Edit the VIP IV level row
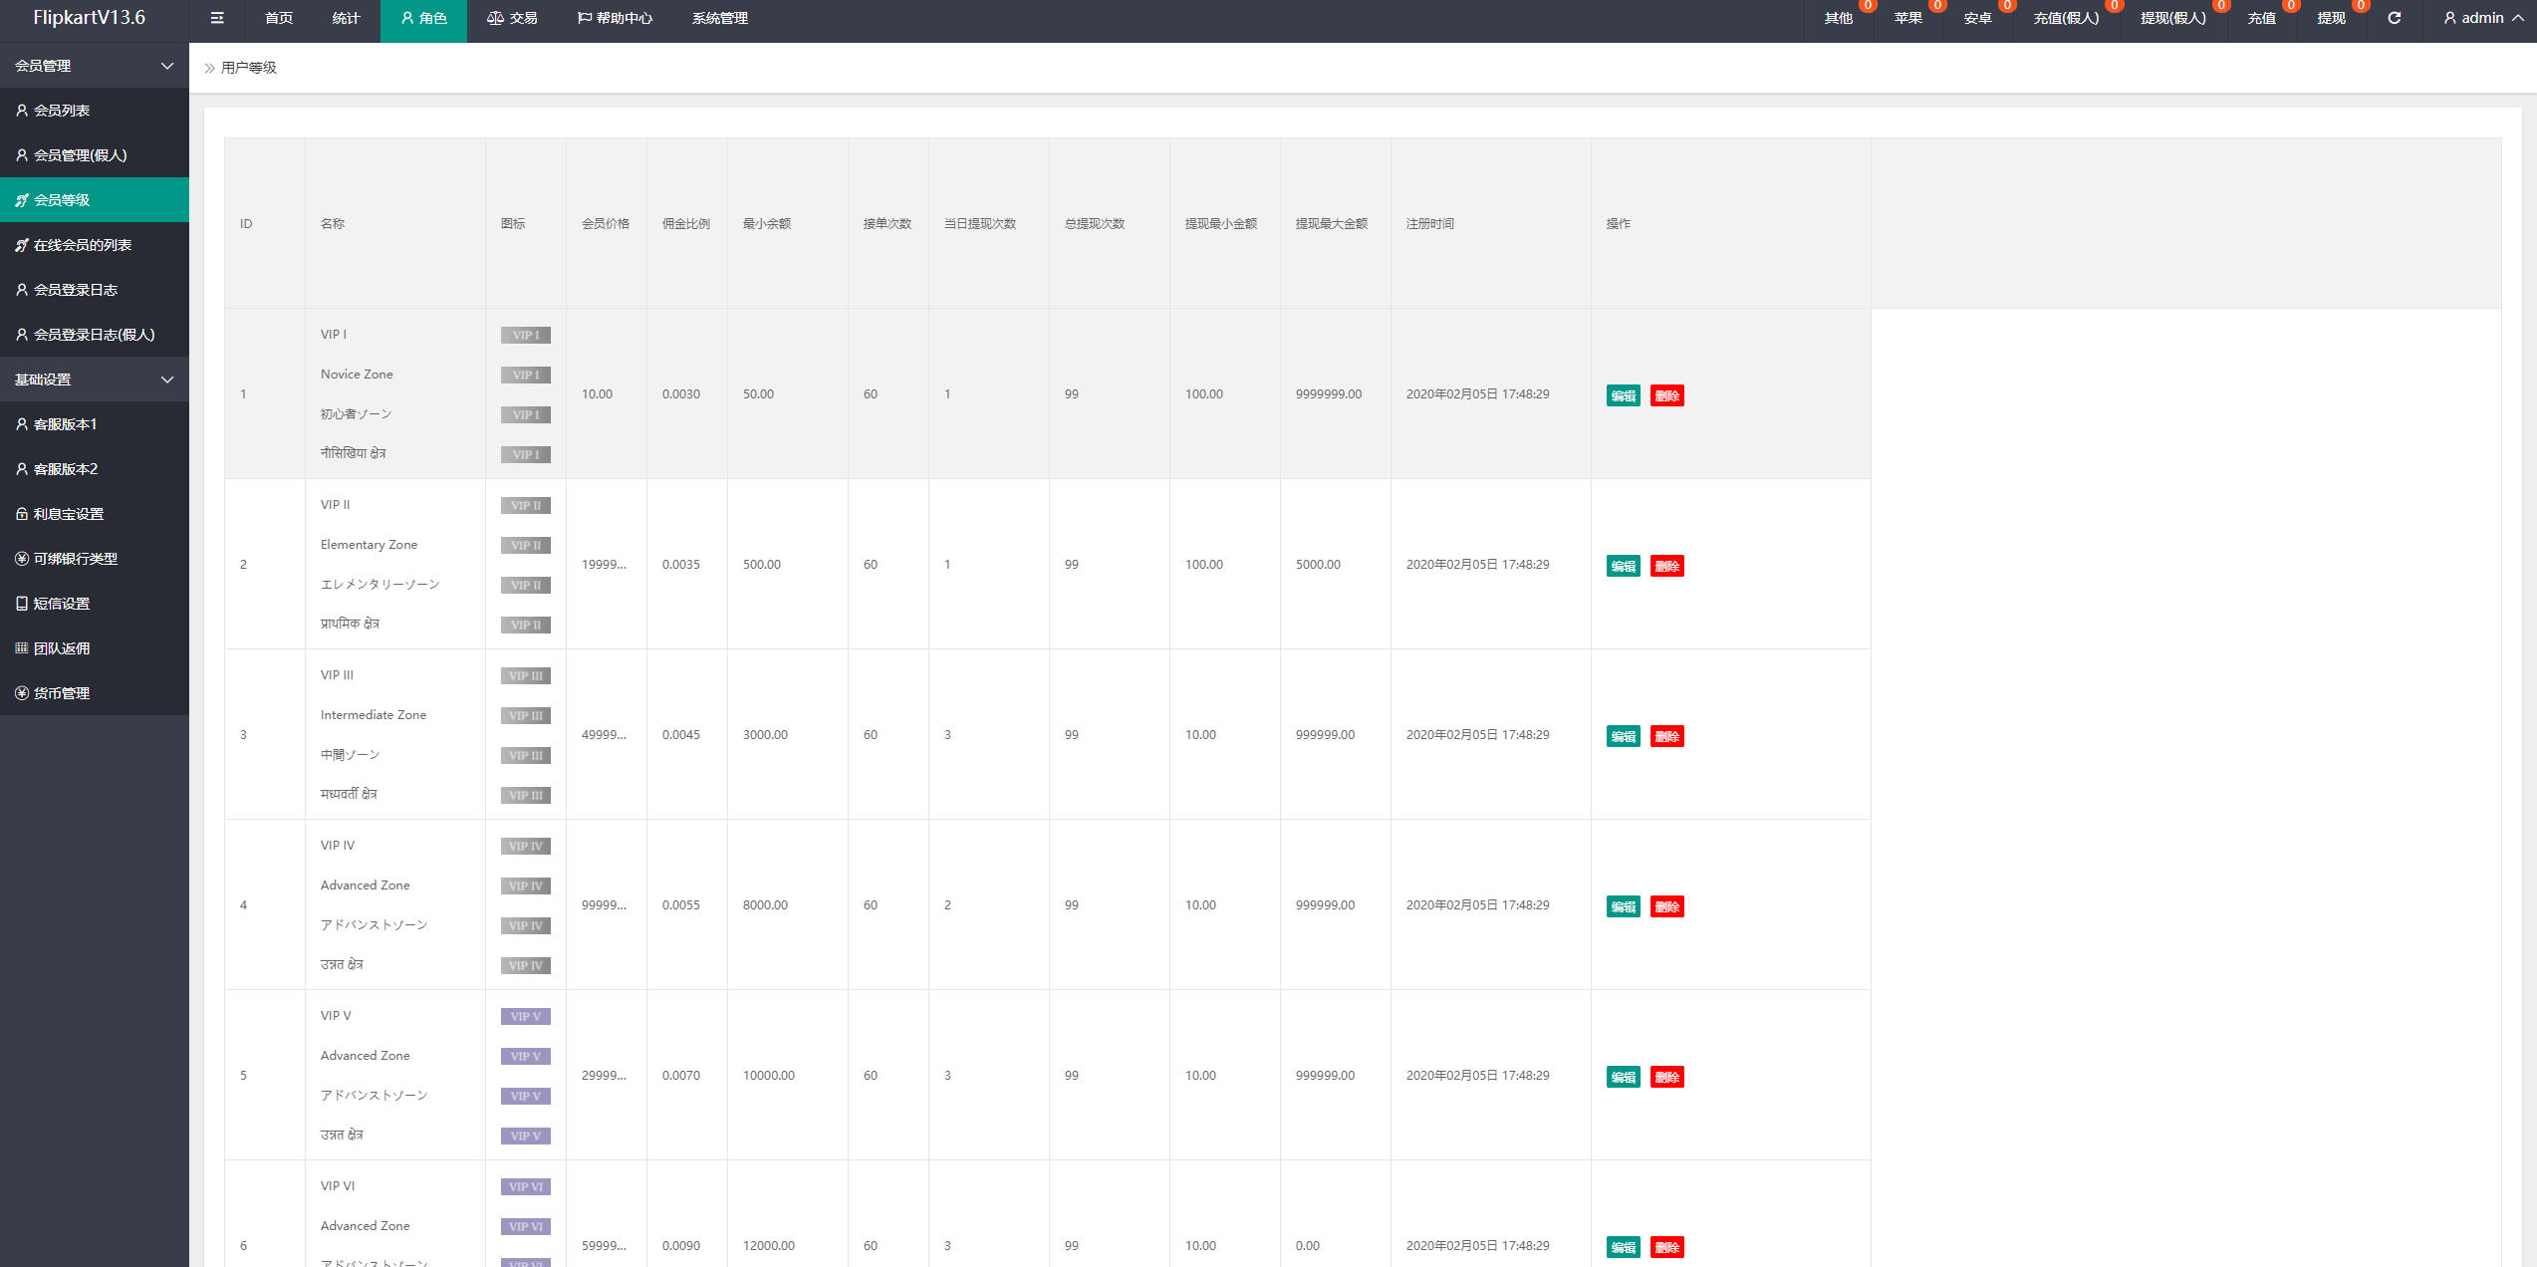2537x1267 pixels. click(1624, 906)
